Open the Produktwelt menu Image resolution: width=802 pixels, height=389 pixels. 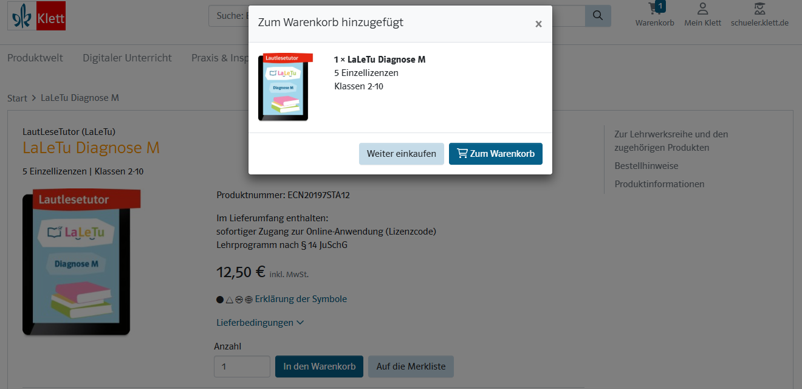pos(35,58)
